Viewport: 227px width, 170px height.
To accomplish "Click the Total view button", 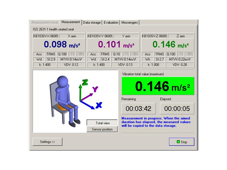I will point(102,123).
